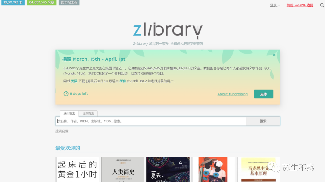Click the 无限 highlighted link in banner
The width and height of the screenshot is (325, 182).
coord(74,81)
